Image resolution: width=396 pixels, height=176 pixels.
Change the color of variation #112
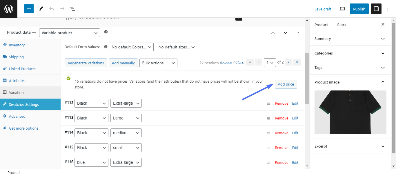click(x=91, y=103)
